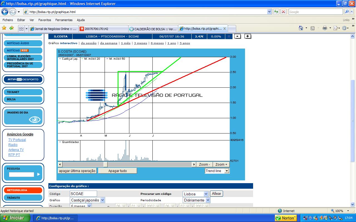Click the Refresh page icon
The width and height of the screenshot is (356, 222).
pyautogui.click(x=276, y=12)
